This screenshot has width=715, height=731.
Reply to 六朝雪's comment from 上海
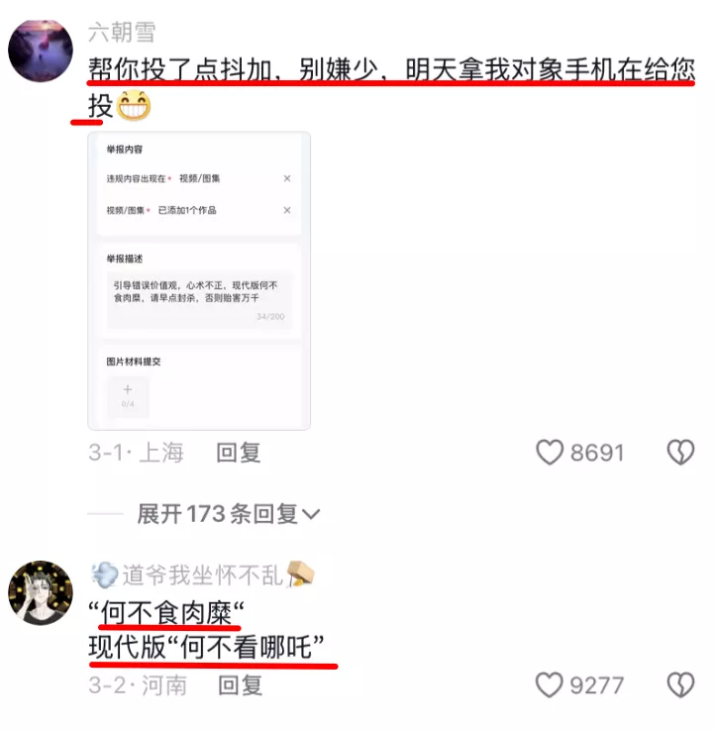(x=239, y=453)
